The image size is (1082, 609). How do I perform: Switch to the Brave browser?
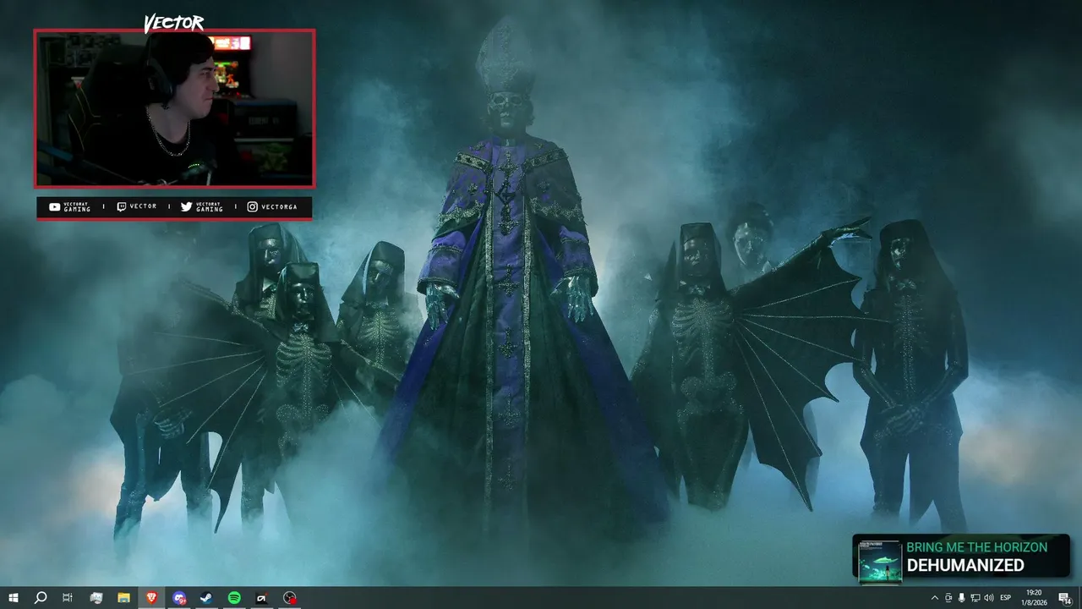pyautogui.click(x=151, y=598)
